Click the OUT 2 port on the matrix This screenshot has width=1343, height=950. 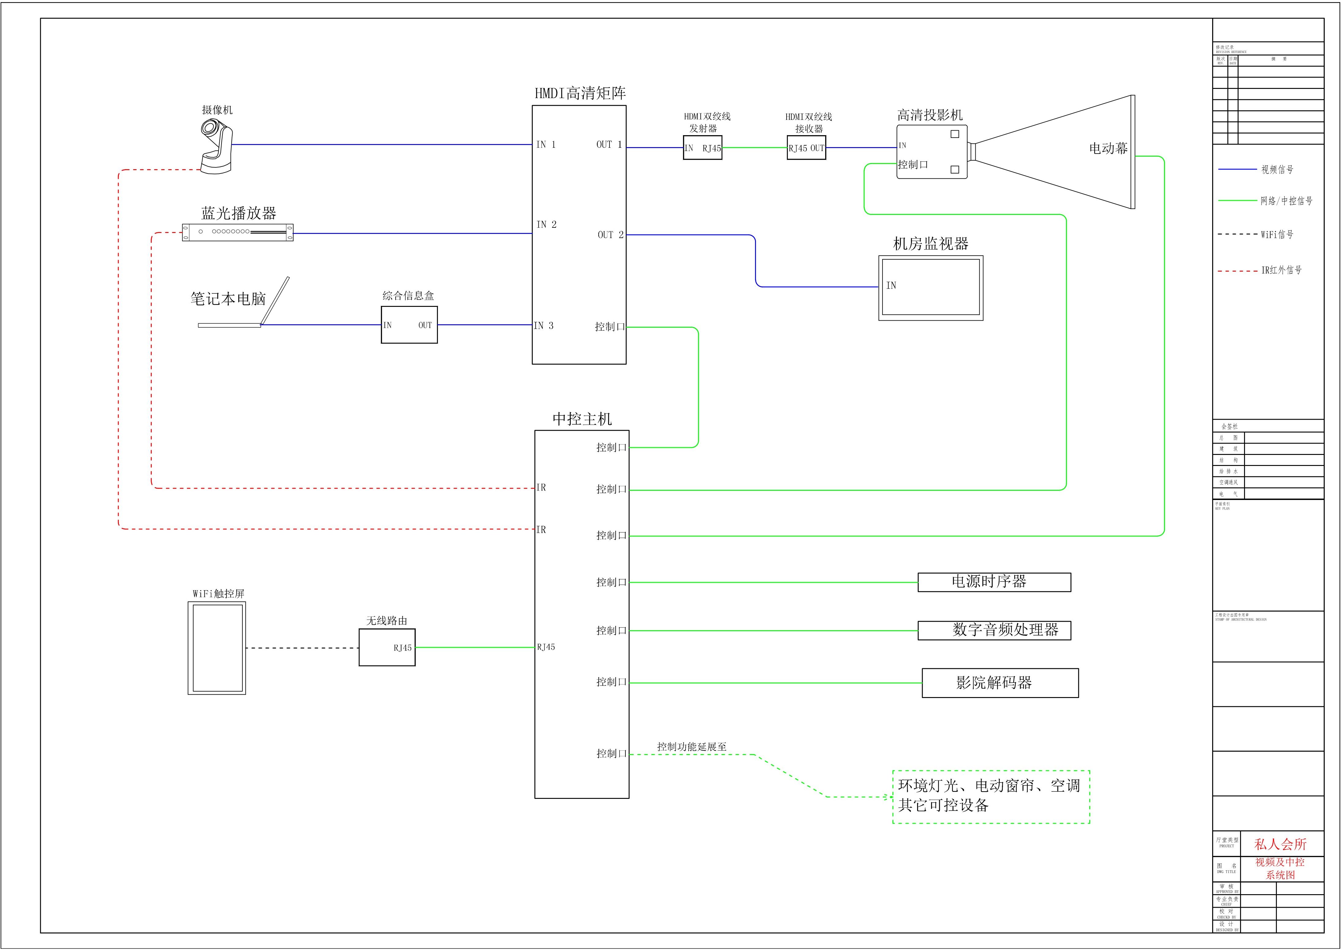coord(611,235)
